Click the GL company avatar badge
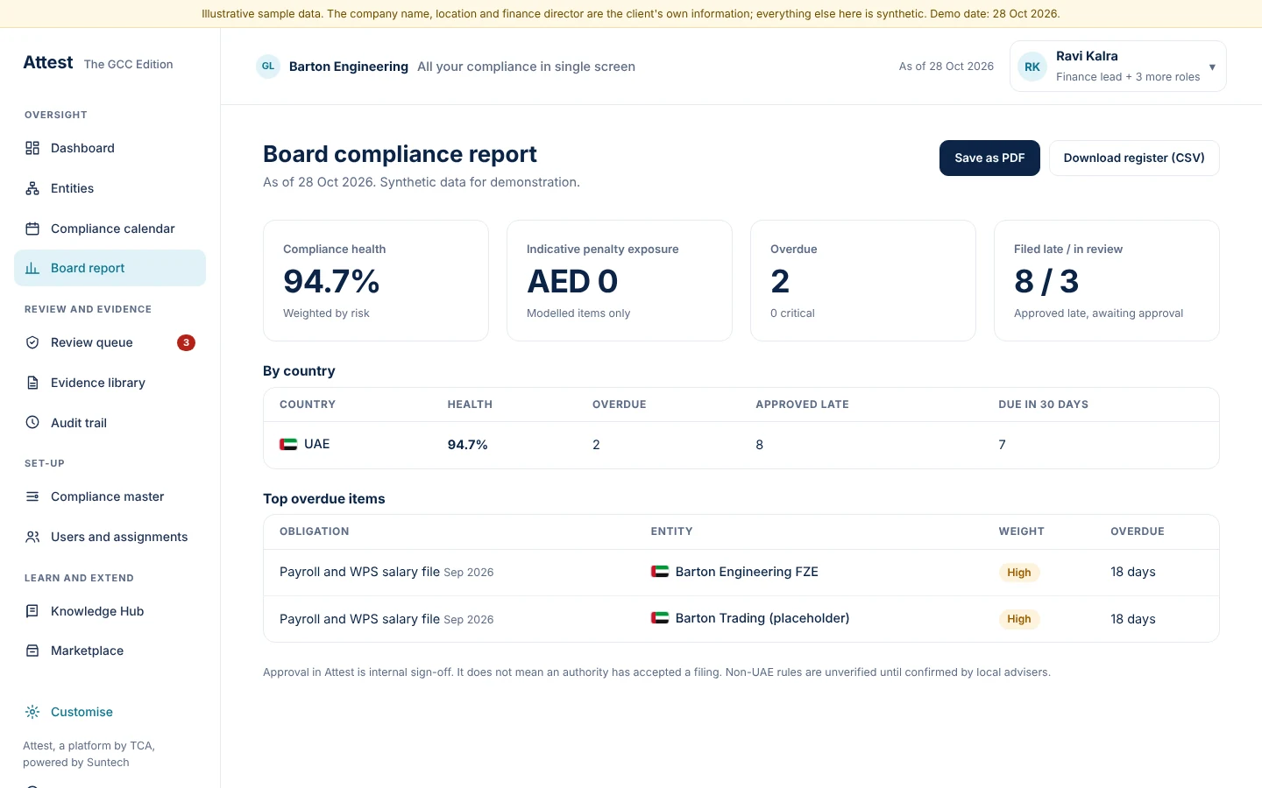1262x788 pixels. 268,67
